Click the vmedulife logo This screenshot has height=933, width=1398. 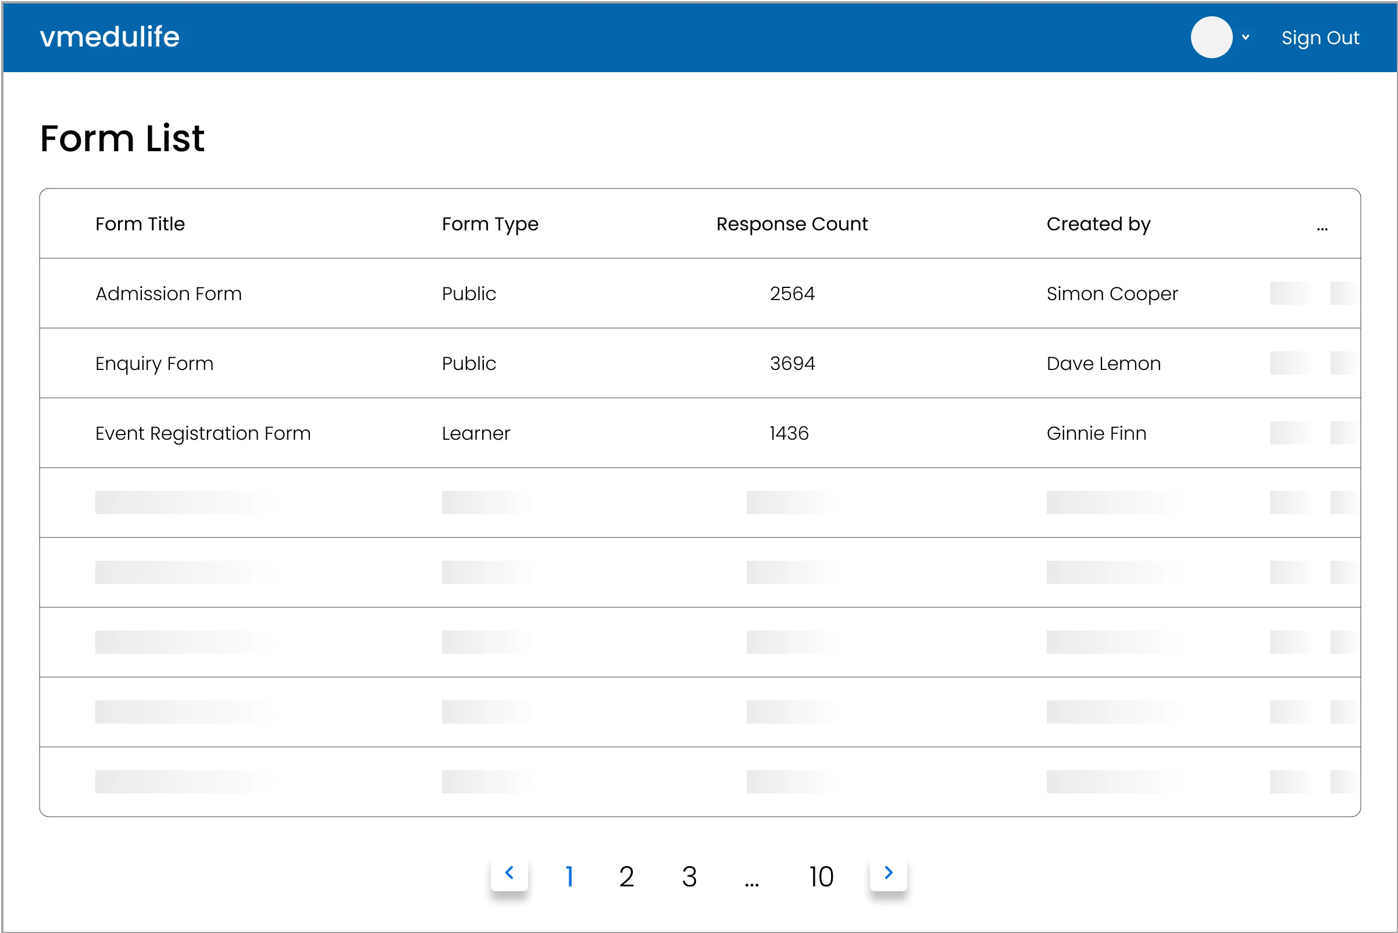coord(109,37)
